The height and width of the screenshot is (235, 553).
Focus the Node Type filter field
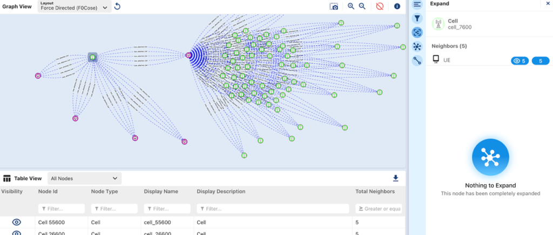[x=114, y=209]
